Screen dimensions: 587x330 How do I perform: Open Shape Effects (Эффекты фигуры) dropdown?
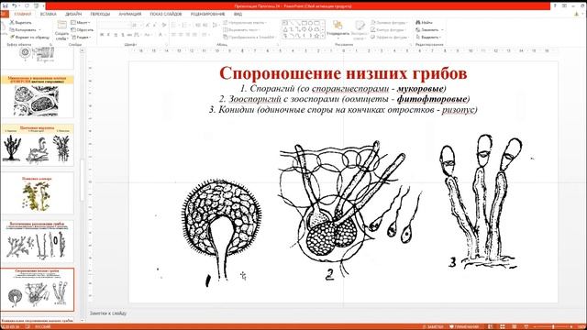coord(389,37)
